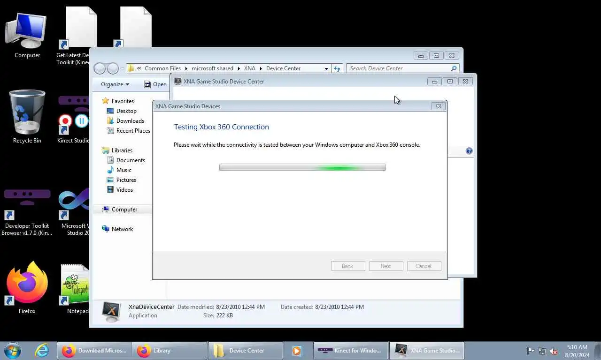Click Explorer Back navigation button

pos(100,68)
